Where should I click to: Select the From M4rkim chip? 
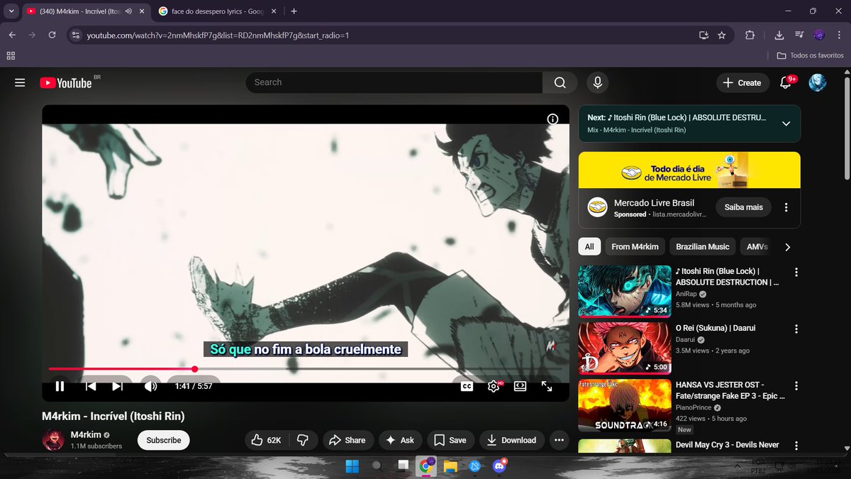[635, 246]
